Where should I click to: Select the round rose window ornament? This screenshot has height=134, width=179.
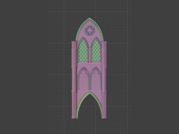pos(89,31)
